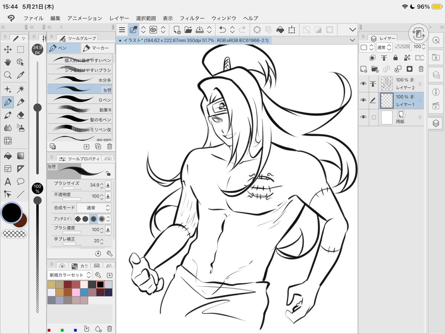Click Undo in the command bar

pyautogui.click(x=222, y=30)
